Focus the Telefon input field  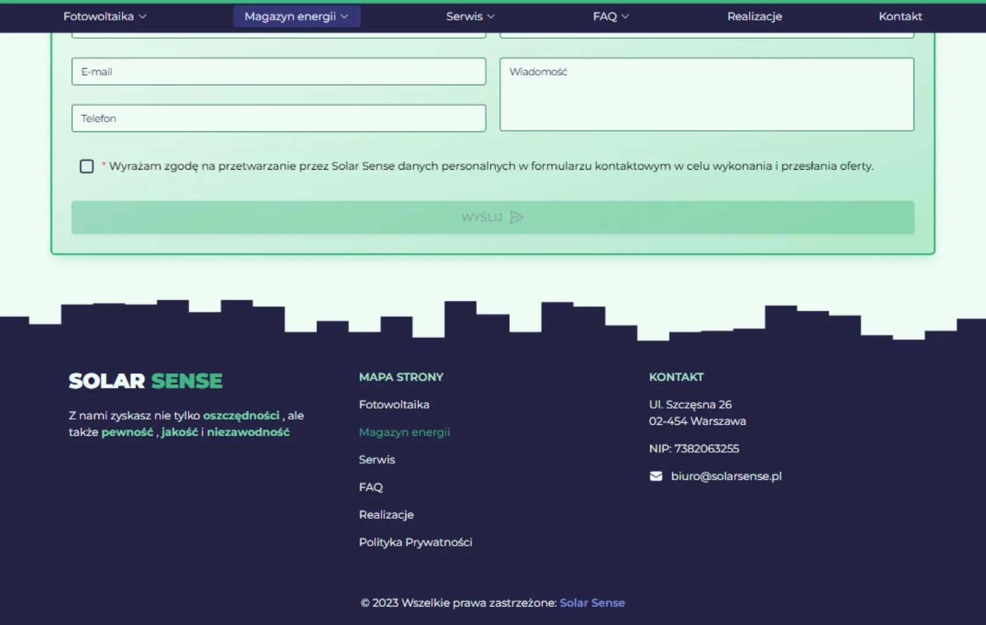click(x=278, y=118)
